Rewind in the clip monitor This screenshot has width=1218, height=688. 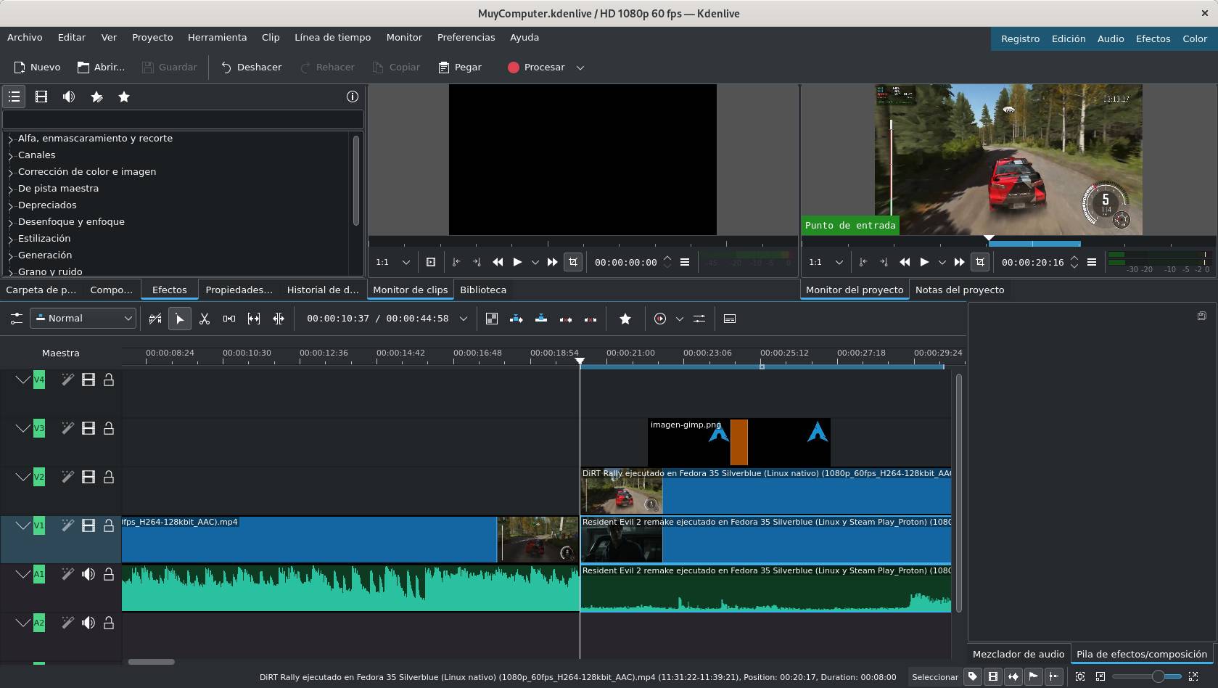click(x=498, y=262)
